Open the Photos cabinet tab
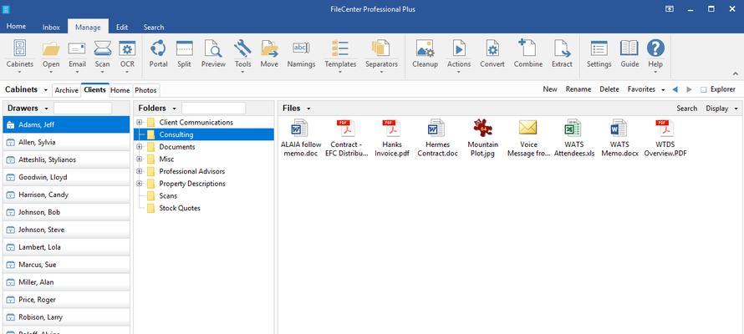Screen dimensions: 744x334 point(145,90)
